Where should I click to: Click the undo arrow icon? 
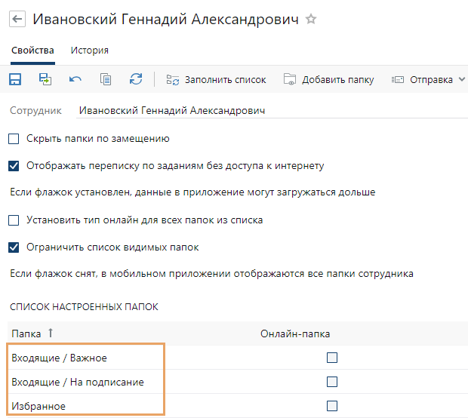[75, 79]
